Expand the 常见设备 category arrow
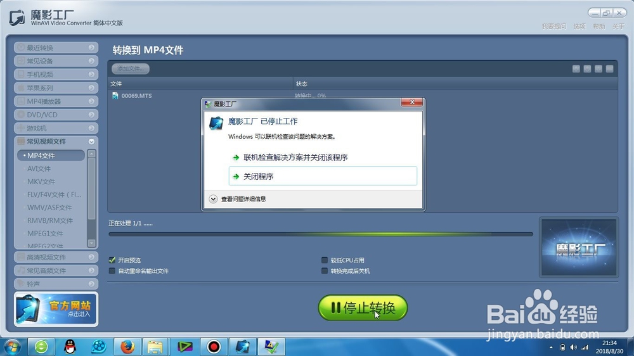Screen dimensions: 634x356 91,61
